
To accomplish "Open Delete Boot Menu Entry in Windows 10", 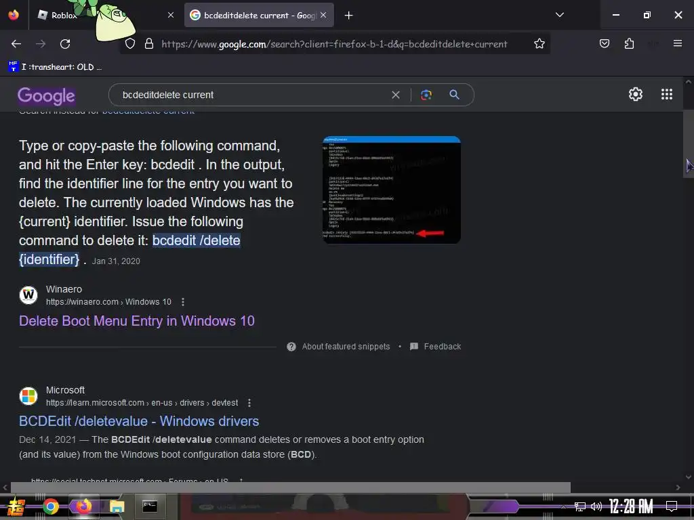I will (x=137, y=321).
